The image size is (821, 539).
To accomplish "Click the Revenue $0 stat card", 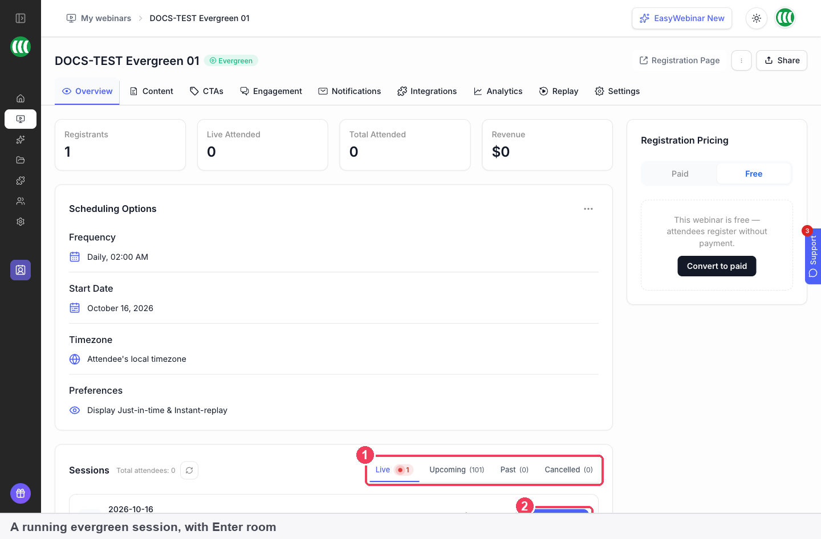I will pyautogui.click(x=547, y=145).
